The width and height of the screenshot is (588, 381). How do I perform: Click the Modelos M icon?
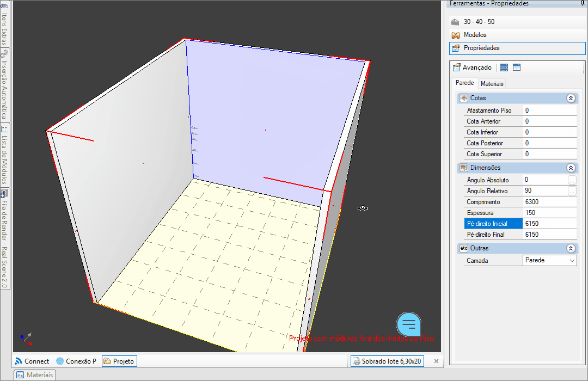(456, 35)
